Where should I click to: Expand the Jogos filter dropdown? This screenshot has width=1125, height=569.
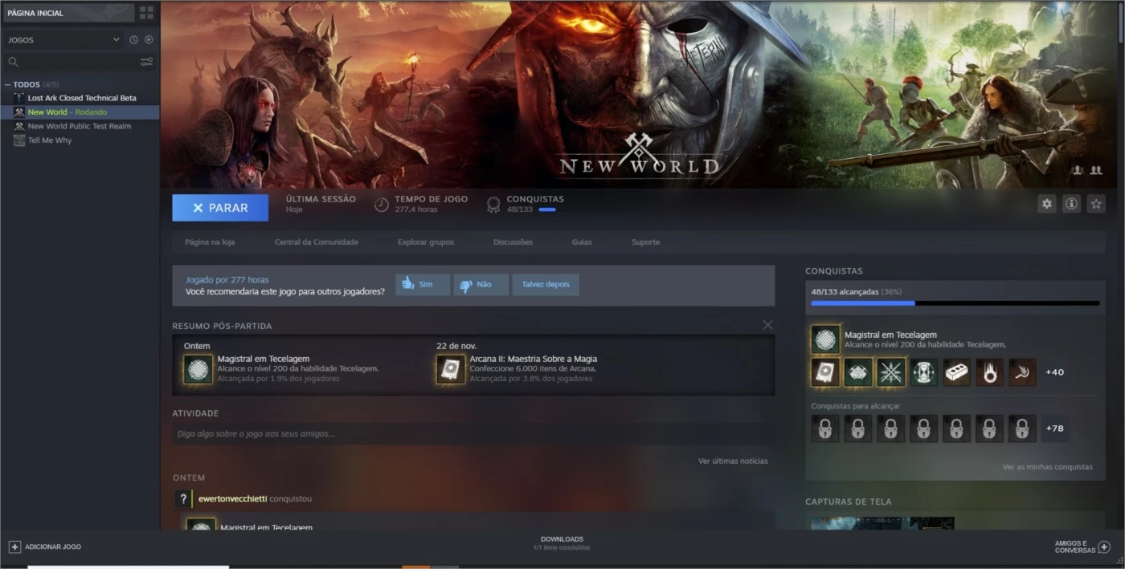point(64,39)
